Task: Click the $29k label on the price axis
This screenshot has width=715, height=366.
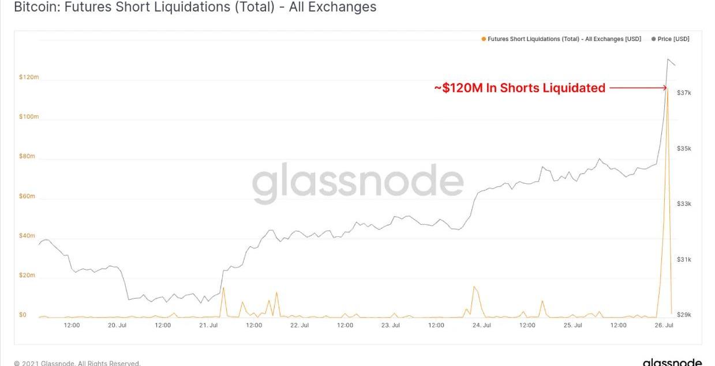Action: point(684,315)
